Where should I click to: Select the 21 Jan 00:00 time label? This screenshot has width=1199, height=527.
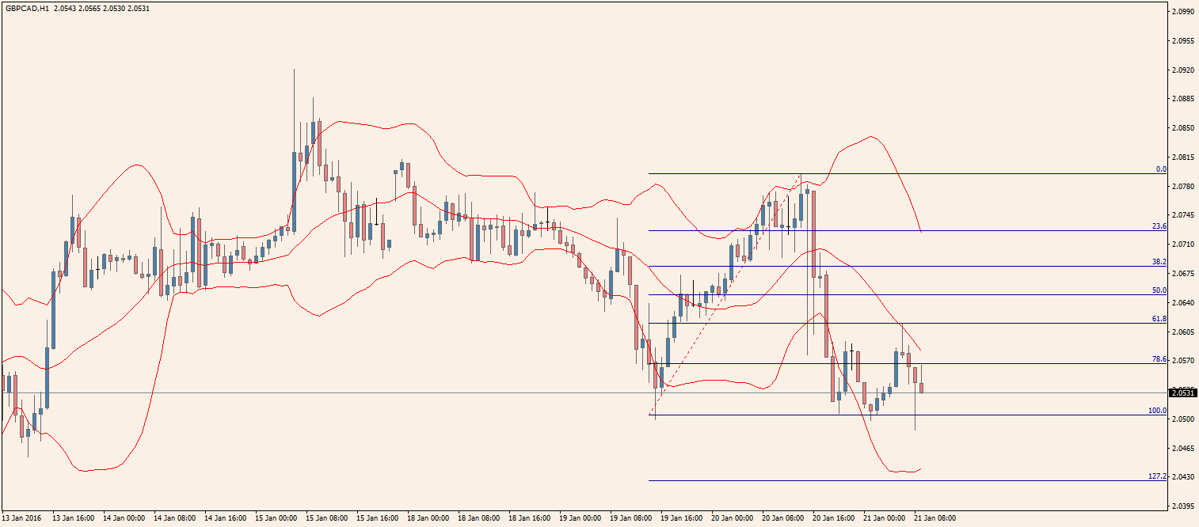[884, 518]
